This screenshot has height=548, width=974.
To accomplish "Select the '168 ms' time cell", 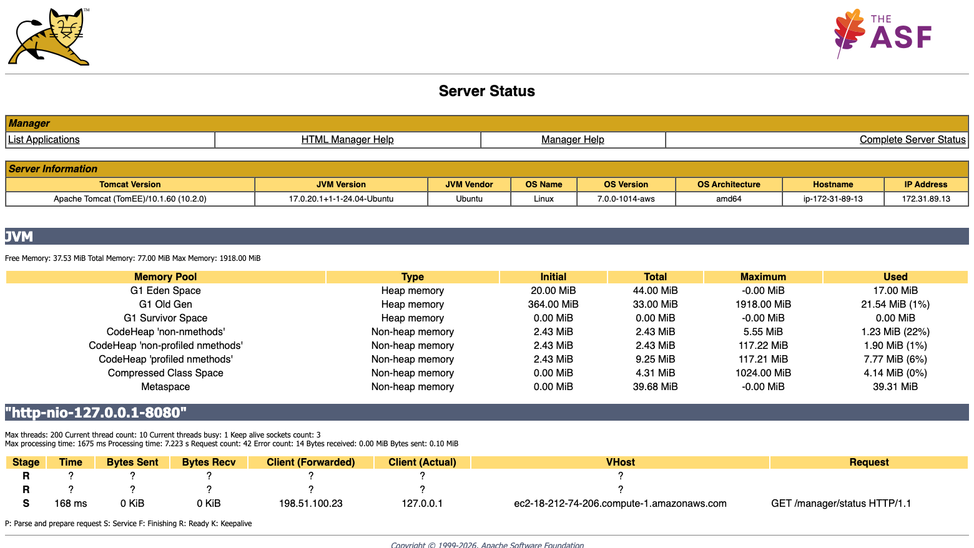I will pos(71,504).
